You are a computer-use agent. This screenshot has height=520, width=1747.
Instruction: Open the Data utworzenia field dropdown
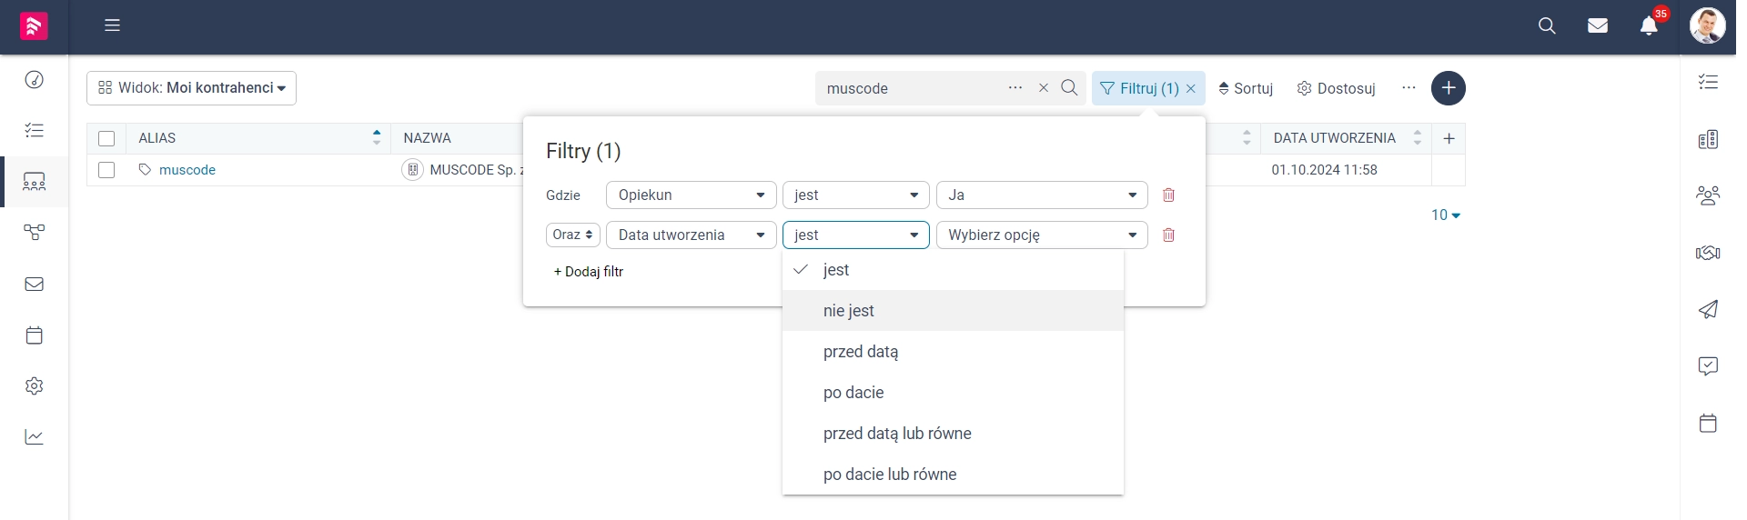[x=691, y=235]
